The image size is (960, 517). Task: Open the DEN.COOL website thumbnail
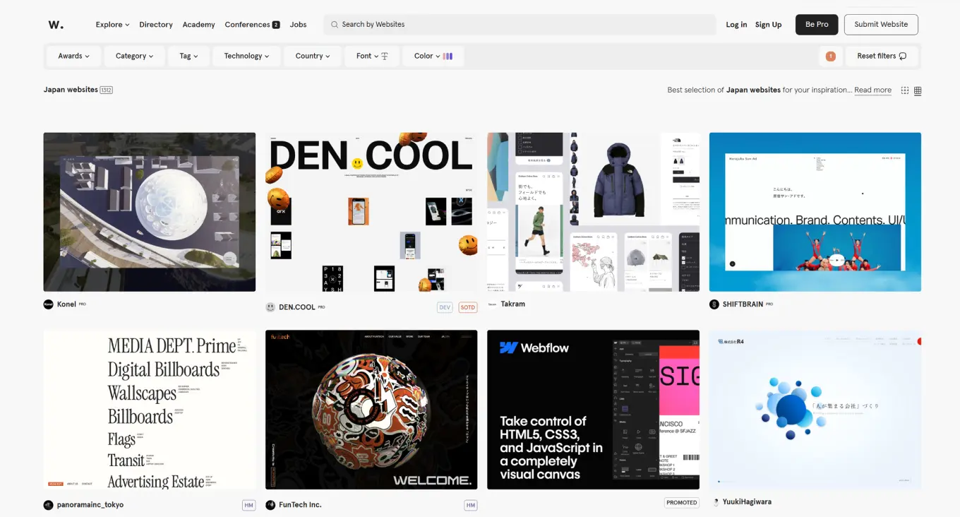(x=371, y=212)
